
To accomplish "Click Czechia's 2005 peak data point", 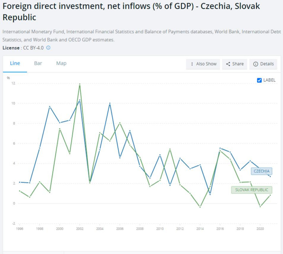I will [110, 103].
